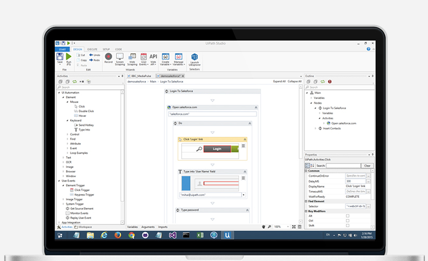Expand the Insert Contacts outline node
Screen dimensions: 428x261
pyautogui.click(x=315, y=128)
